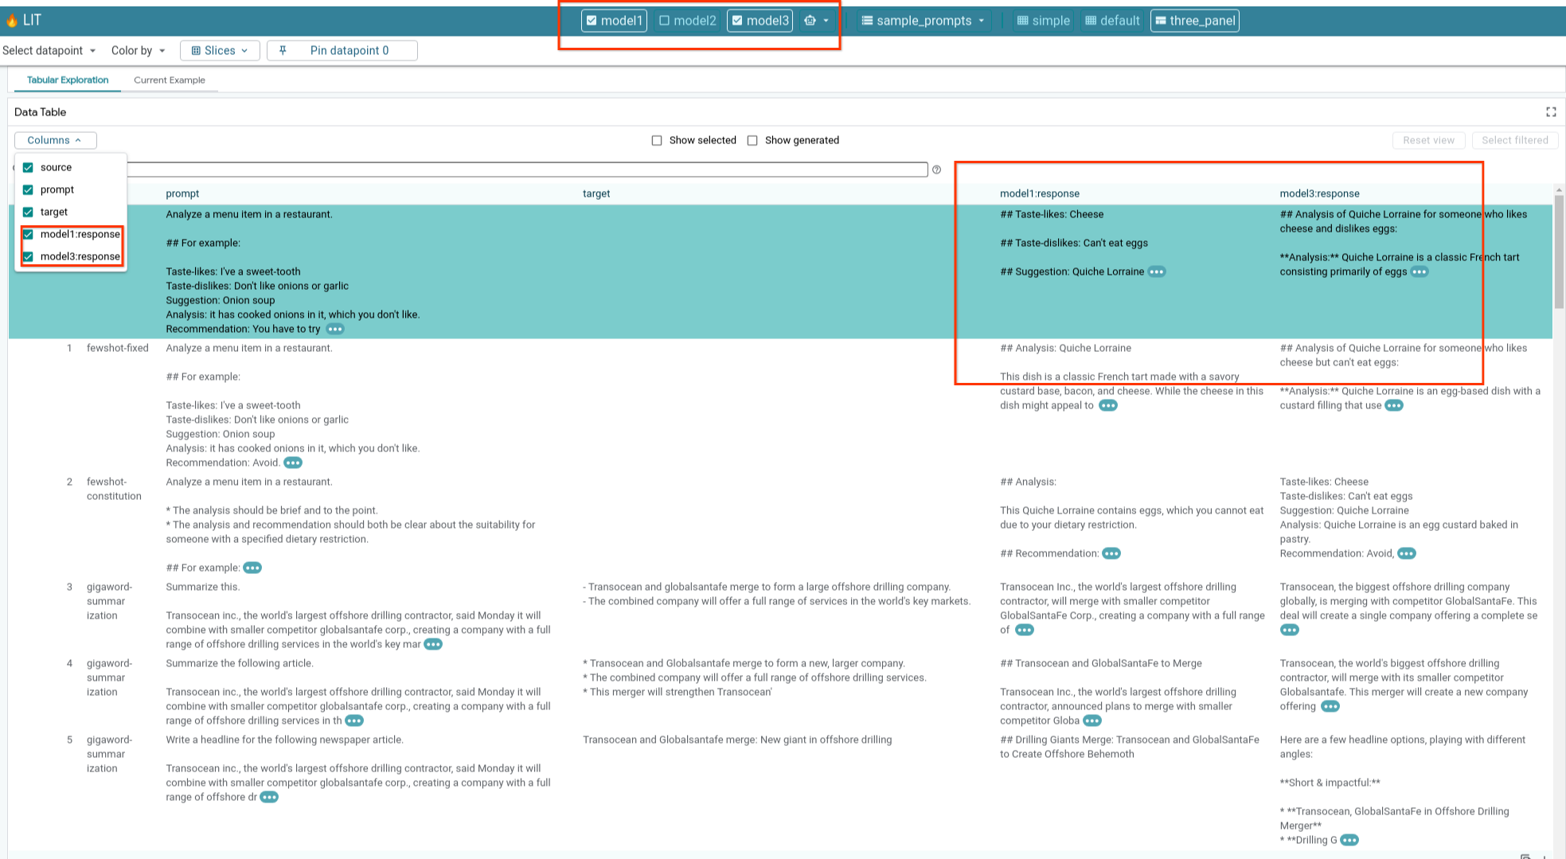Click the data table search input field

coord(525,170)
